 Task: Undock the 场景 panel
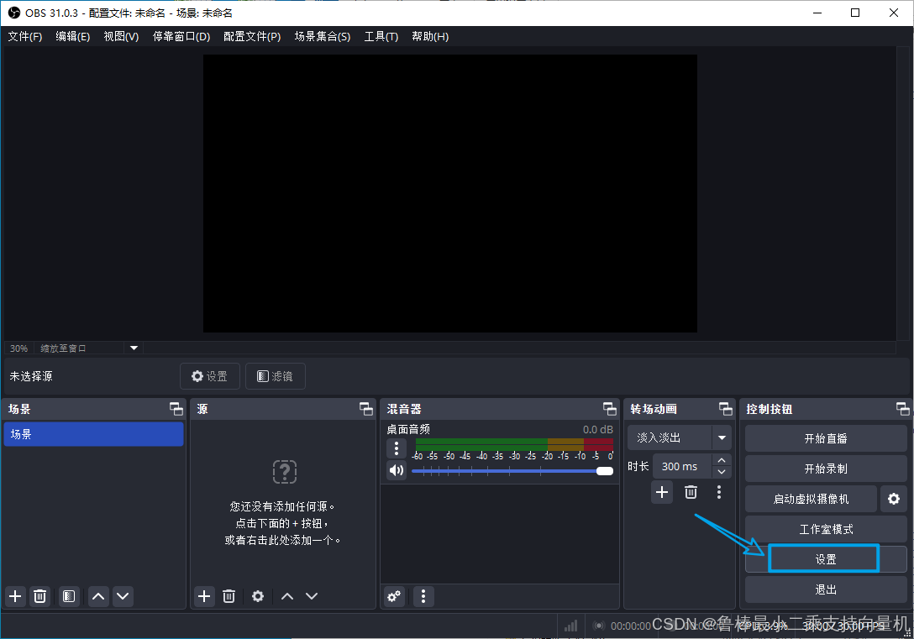tap(176, 409)
